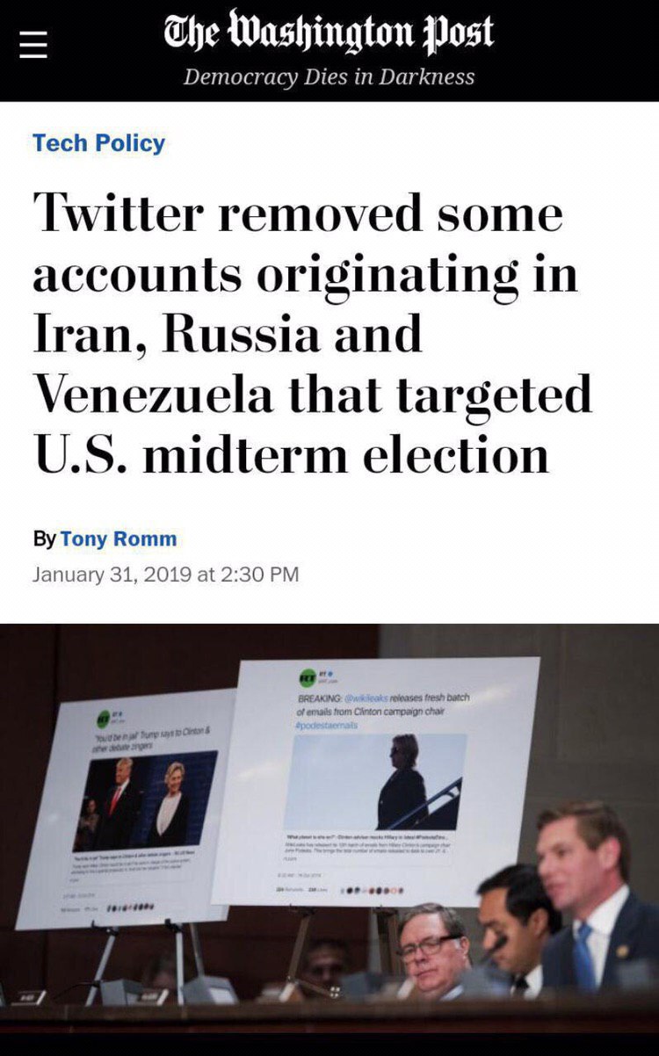Open the hamburger navigation menu

[33, 43]
